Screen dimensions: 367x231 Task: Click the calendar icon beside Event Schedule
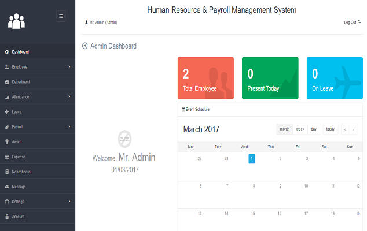pos(183,109)
